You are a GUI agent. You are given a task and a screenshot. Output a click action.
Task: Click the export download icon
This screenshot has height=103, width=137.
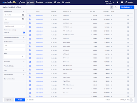coord(116,7)
